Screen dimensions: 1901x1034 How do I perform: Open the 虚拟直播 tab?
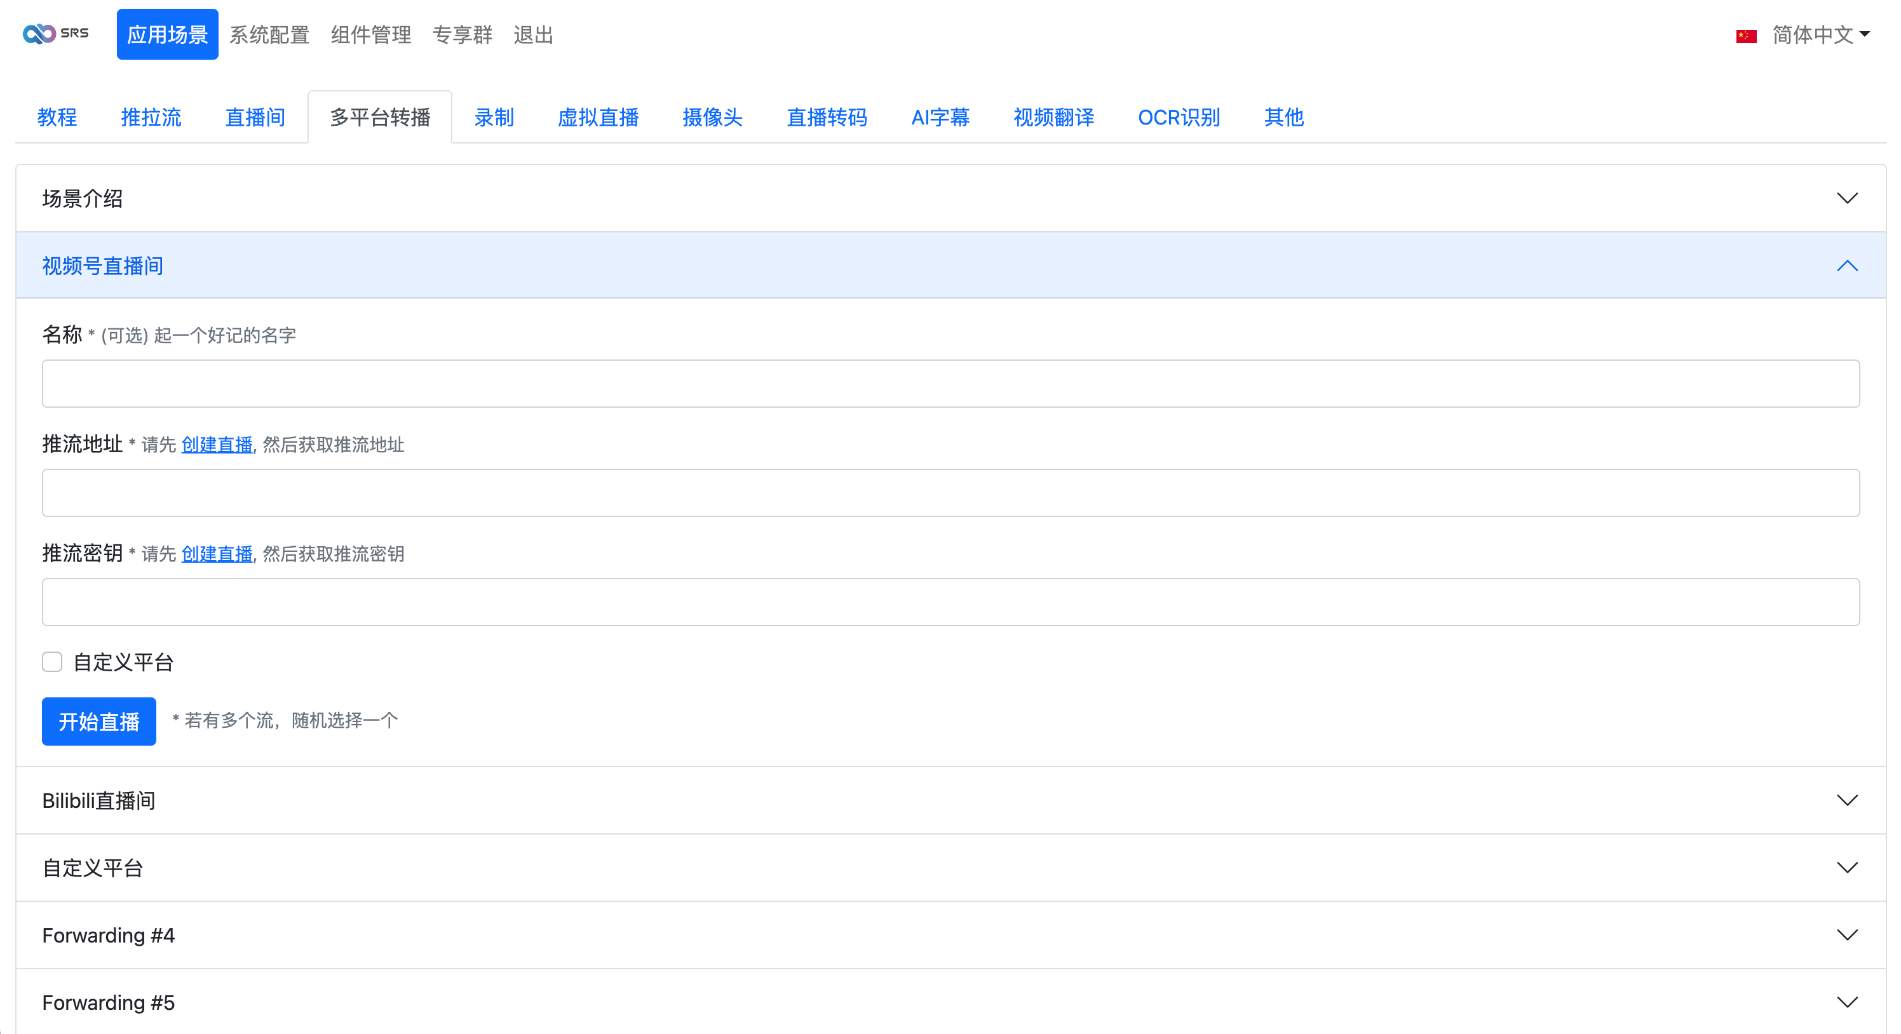click(x=599, y=117)
